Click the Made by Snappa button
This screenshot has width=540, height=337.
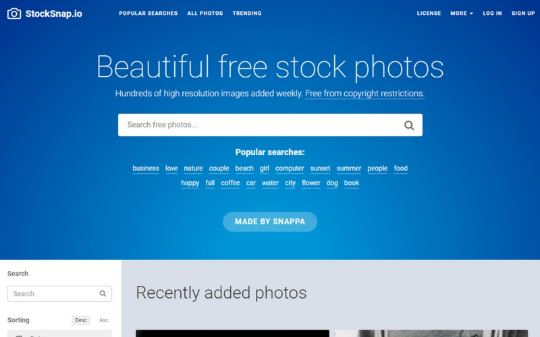[x=270, y=222]
